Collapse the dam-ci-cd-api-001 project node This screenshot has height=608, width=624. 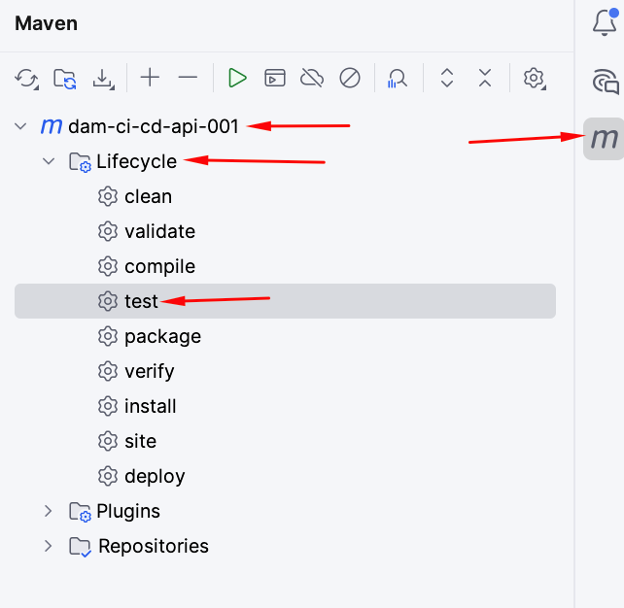[20, 126]
